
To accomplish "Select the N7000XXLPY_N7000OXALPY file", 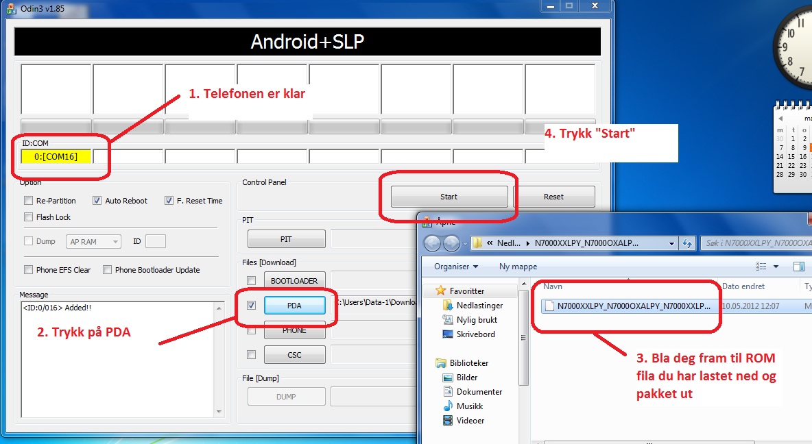I will (633, 306).
